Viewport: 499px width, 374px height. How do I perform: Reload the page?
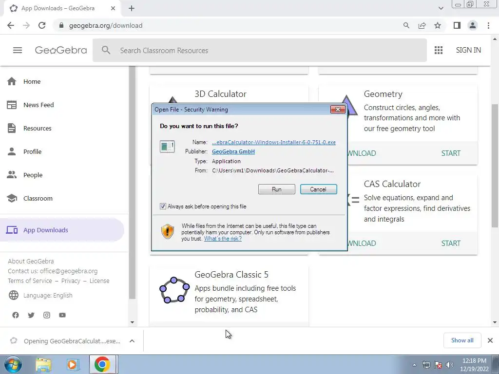point(42,25)
